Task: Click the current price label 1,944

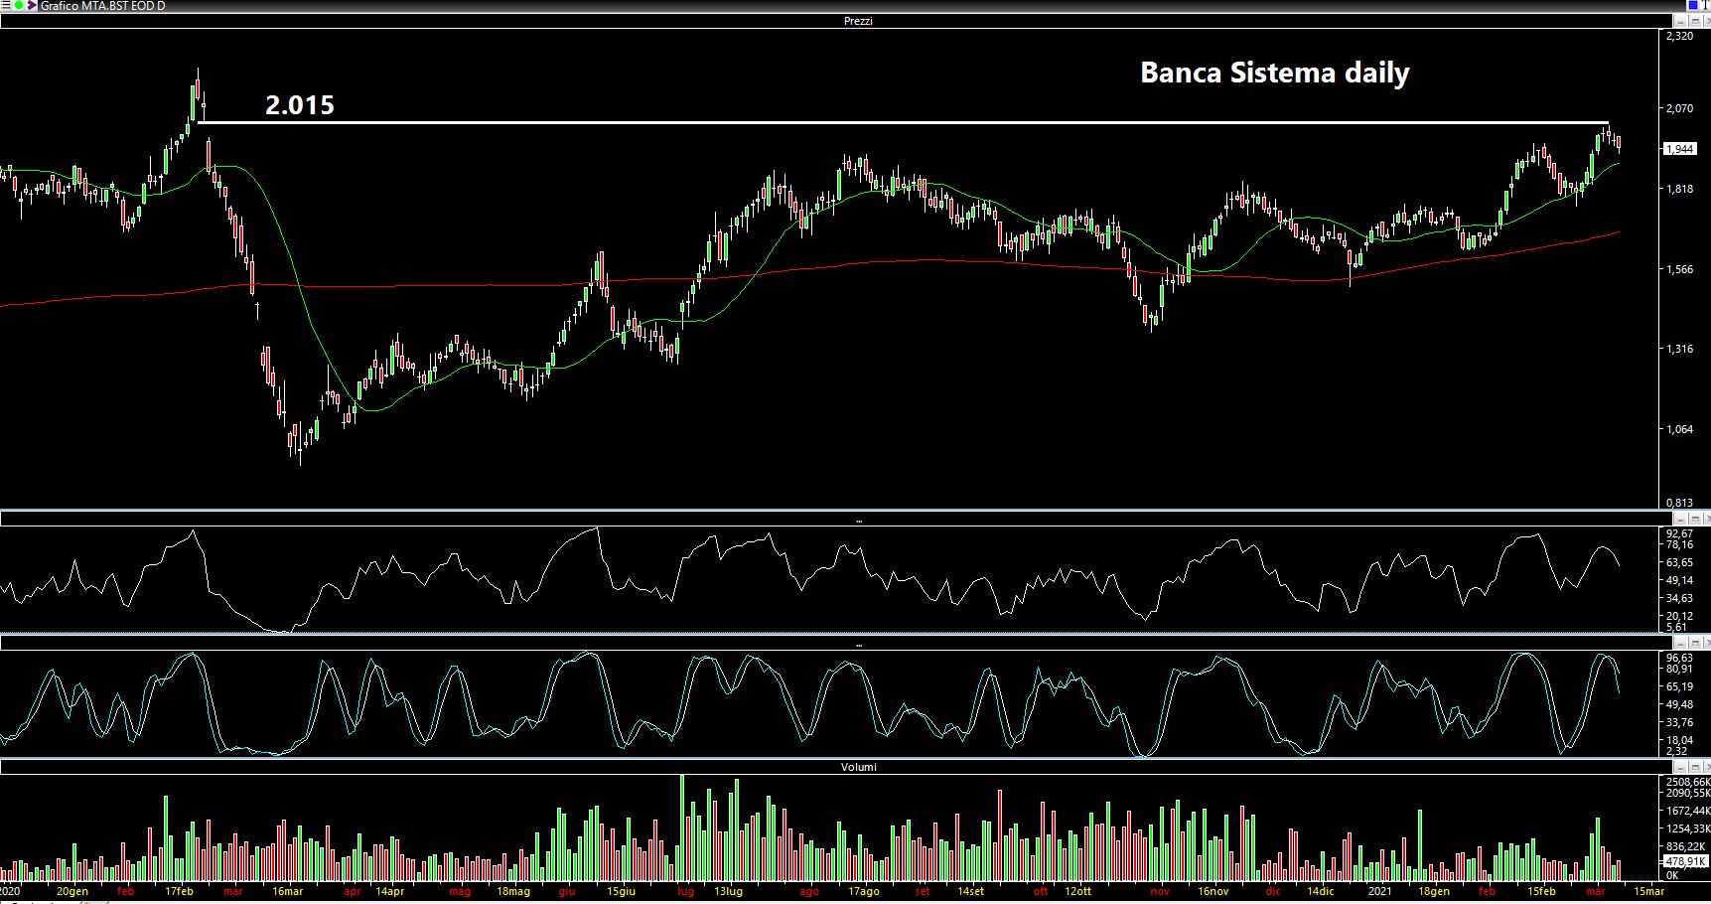Action: click(x=1679, y=149)
